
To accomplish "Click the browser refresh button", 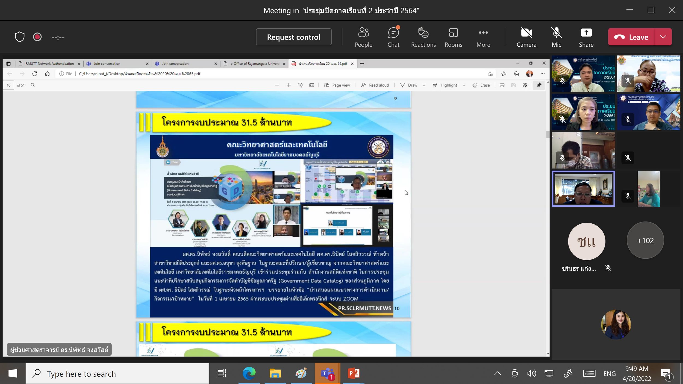I will tap(35, 74).
